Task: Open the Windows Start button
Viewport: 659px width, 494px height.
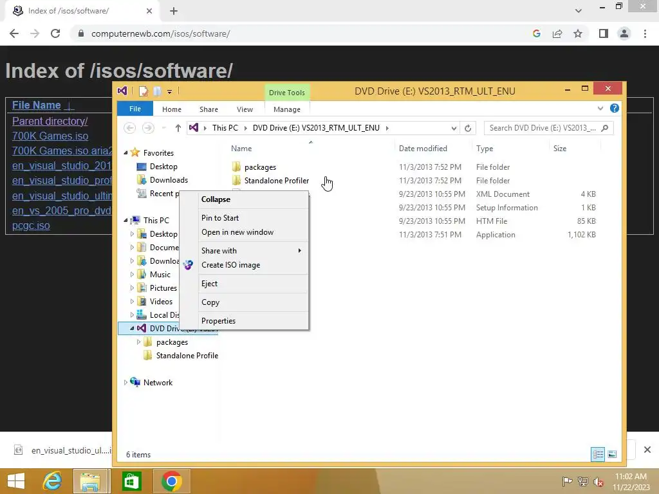Action: tap(16, 481)
